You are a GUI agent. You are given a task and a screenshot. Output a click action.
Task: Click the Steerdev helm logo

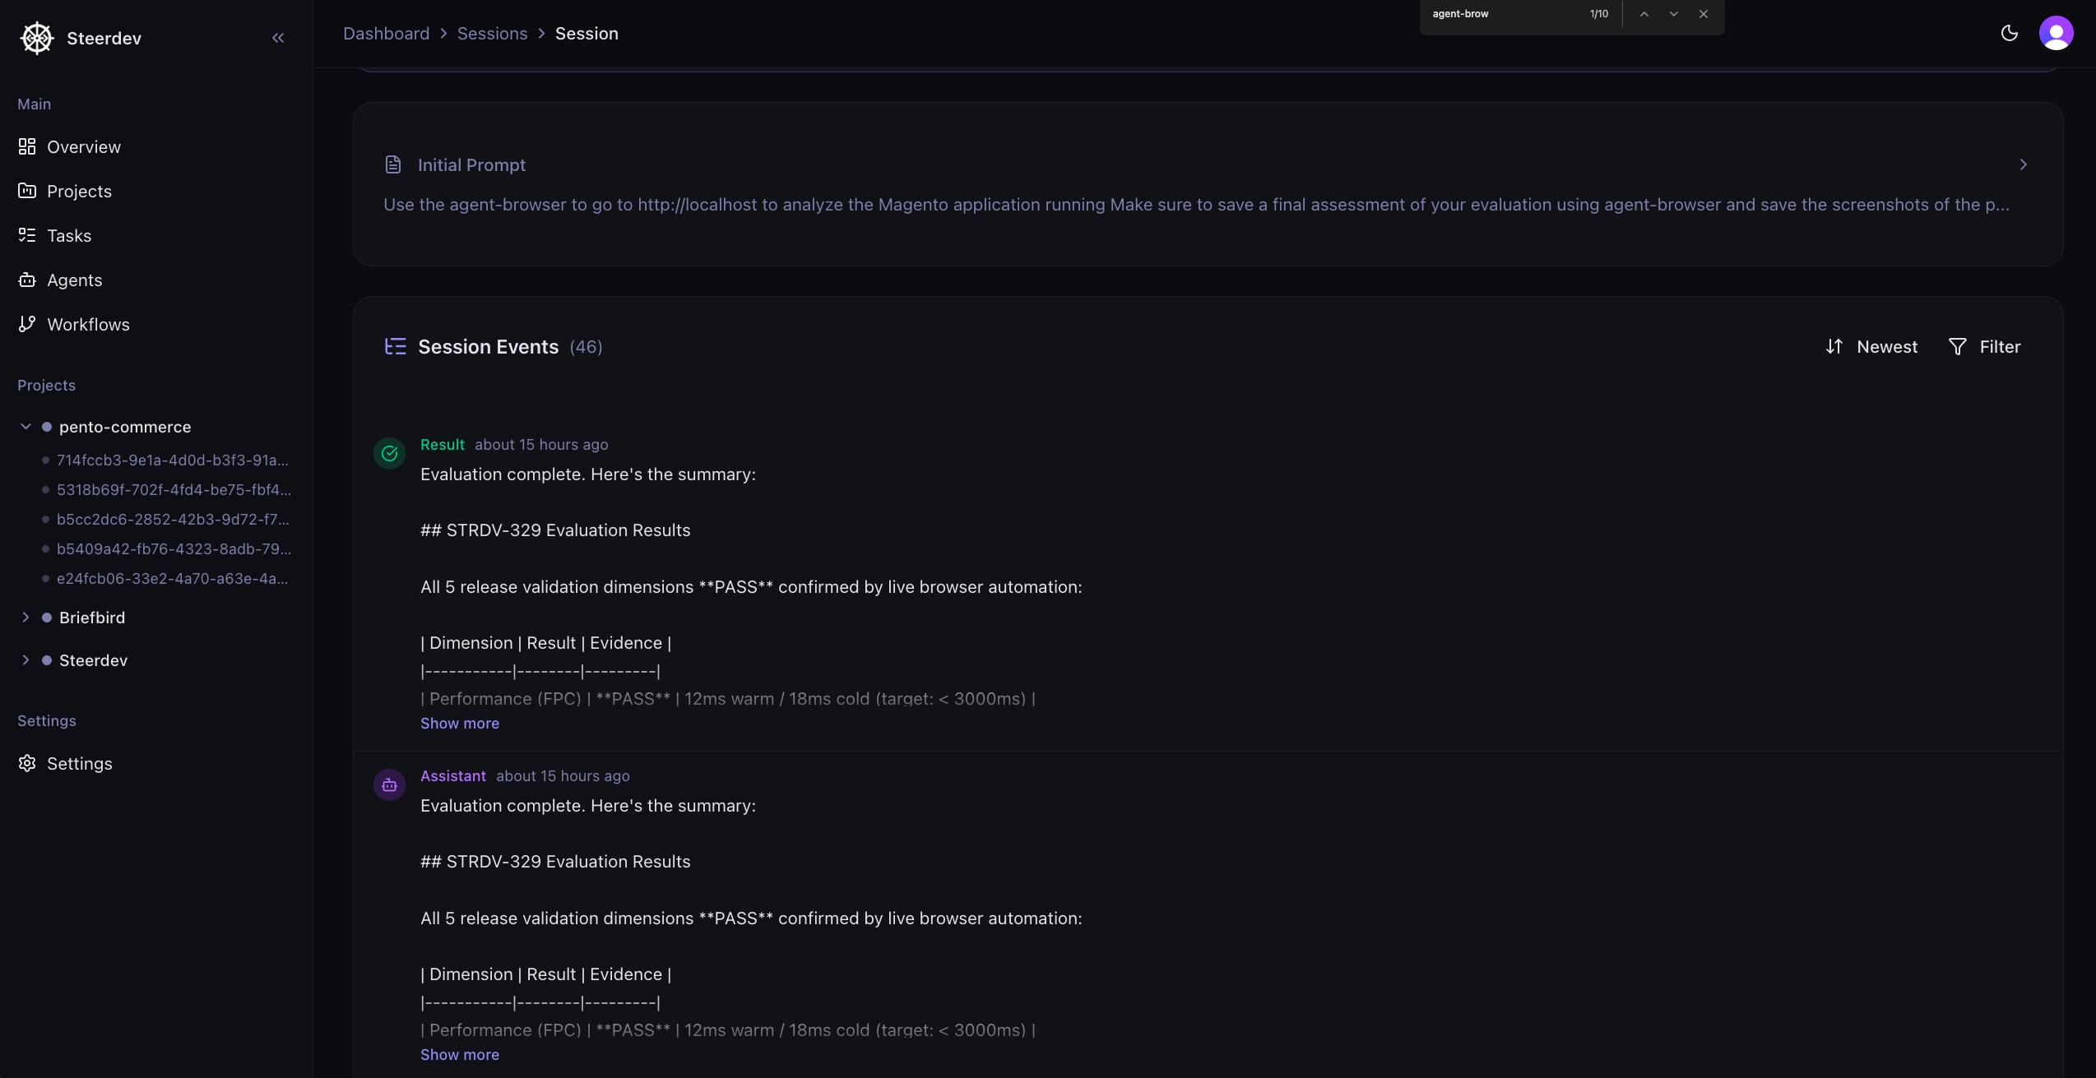[36, 38]
